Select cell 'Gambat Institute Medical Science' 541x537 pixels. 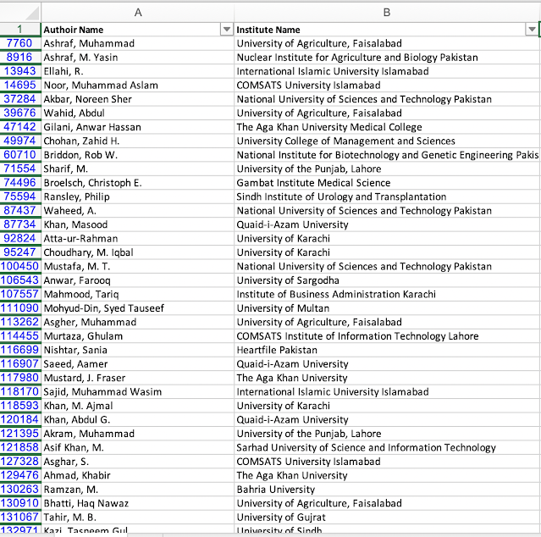click(387, 183)
